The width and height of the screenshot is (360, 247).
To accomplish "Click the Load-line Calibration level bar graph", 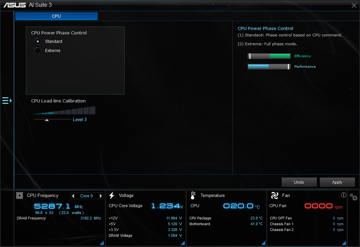I will (64, 110).
